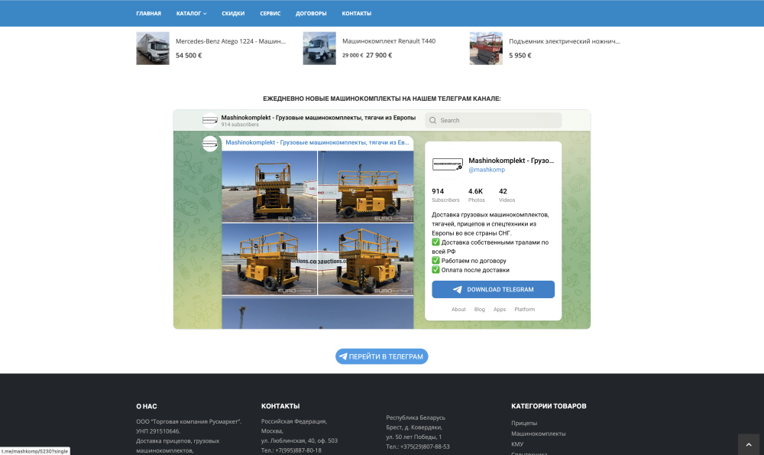The width and height of the screenshot is (764, 455).
Task: Click the @mashkomp channel handle link
Action: point(487,170)
